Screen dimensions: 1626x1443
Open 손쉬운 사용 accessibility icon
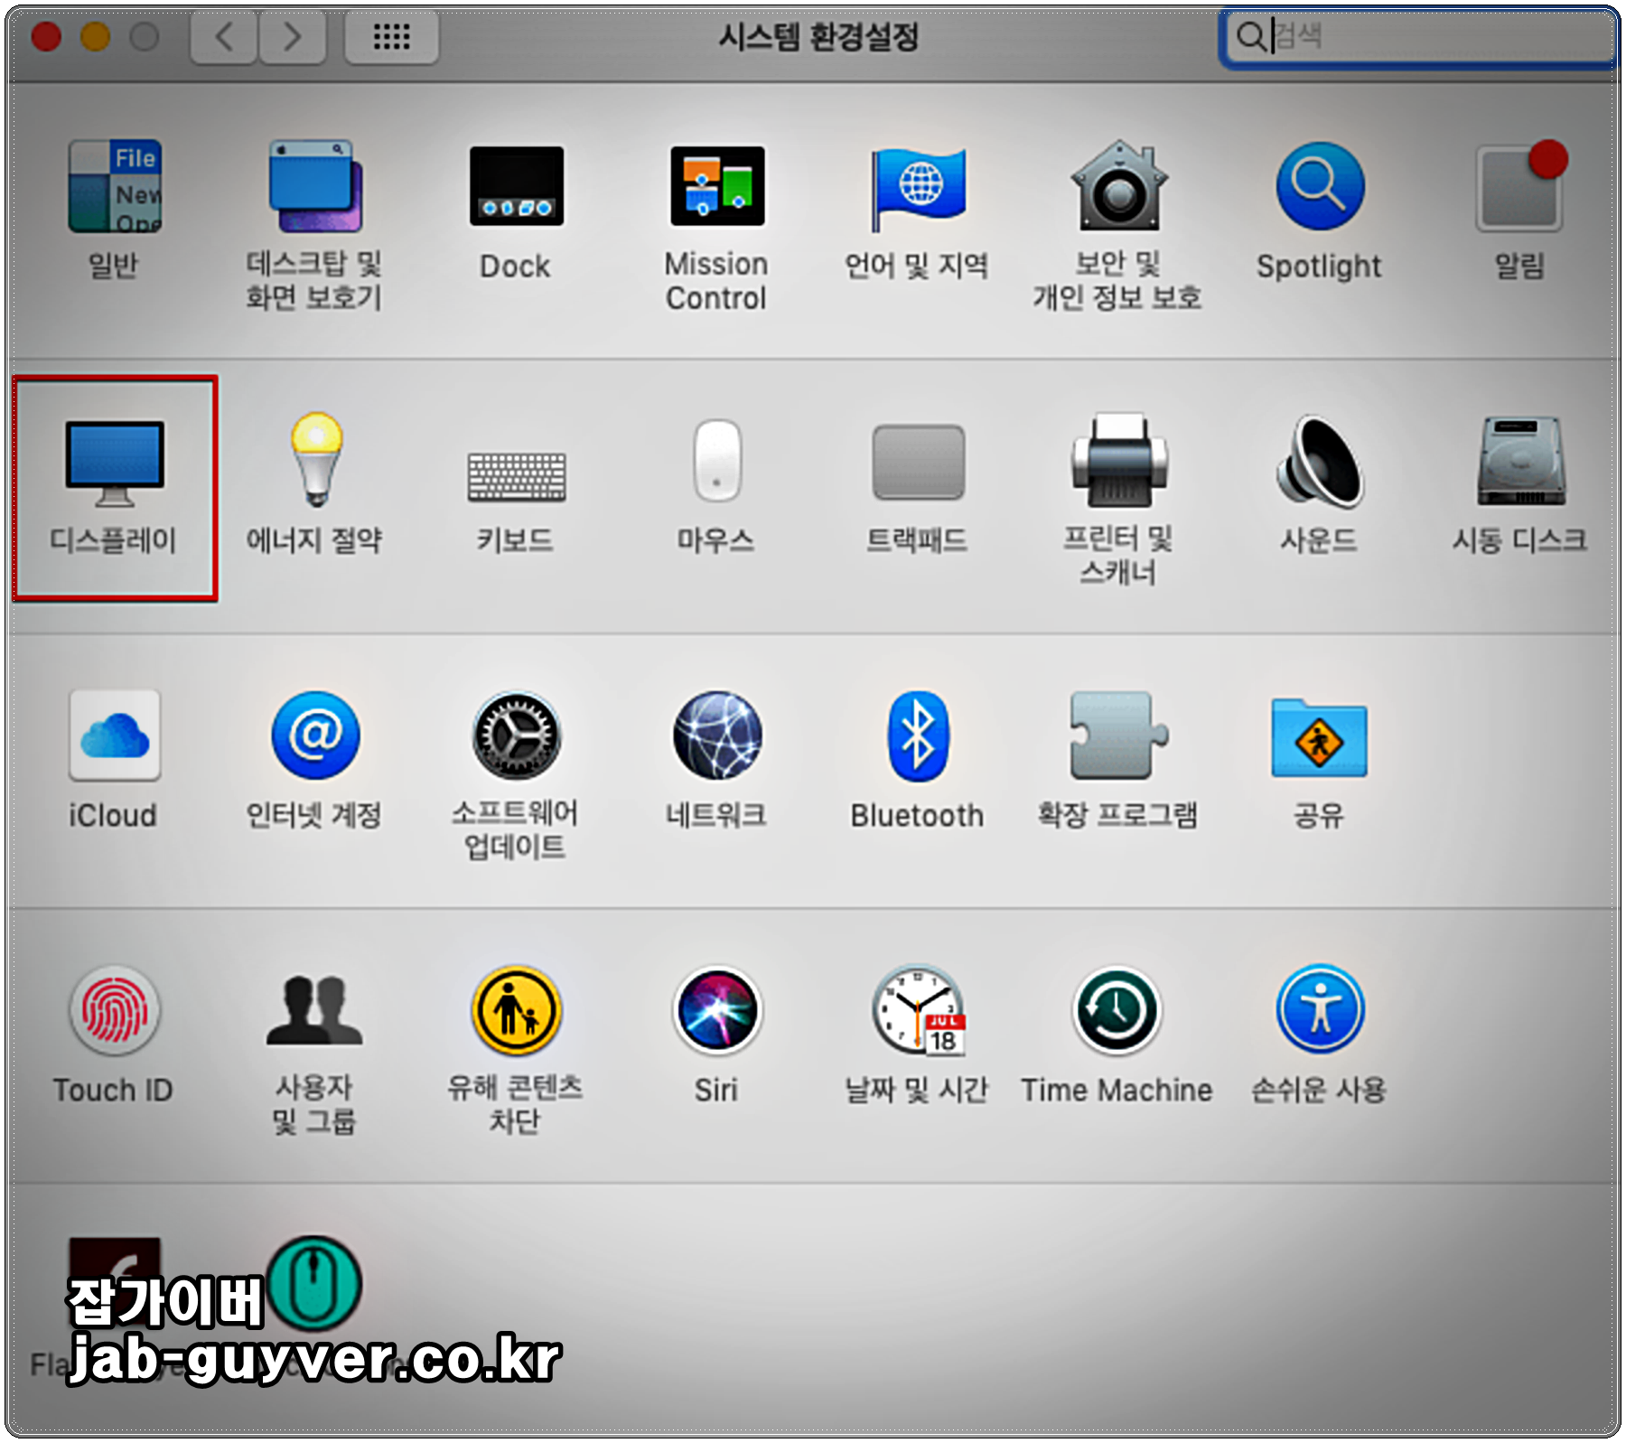point(1320,1010)
